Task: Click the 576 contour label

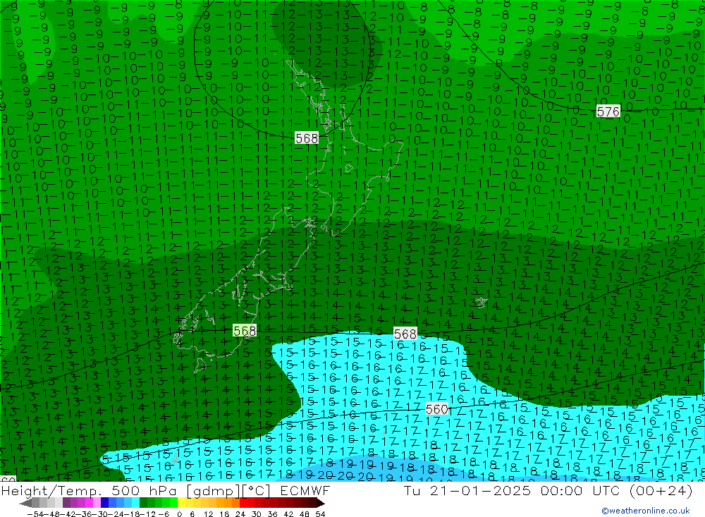Action: click(608, 111)
